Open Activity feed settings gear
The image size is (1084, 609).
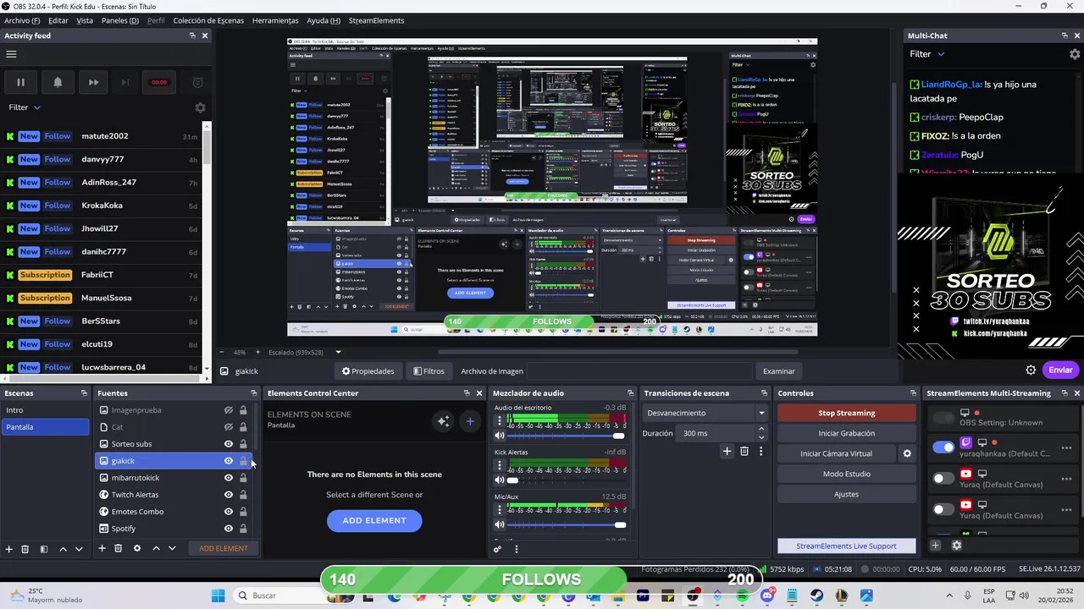tap(200, 107)
